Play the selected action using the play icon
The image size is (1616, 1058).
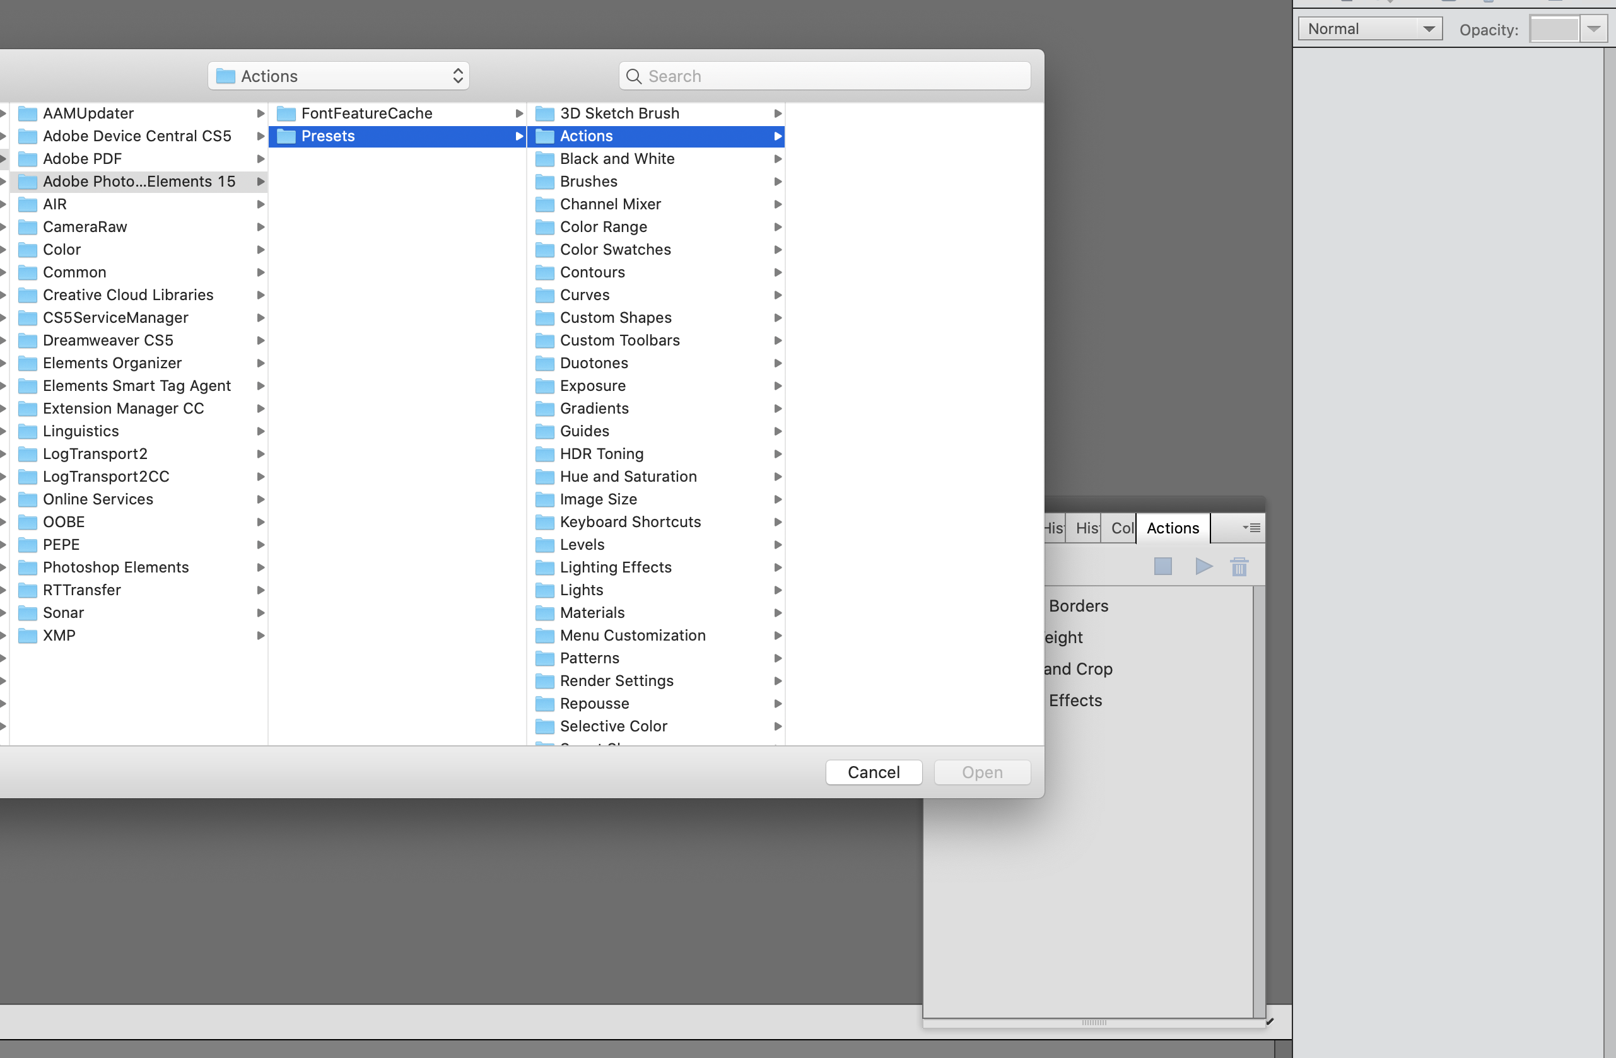(x=1202, y=567)
